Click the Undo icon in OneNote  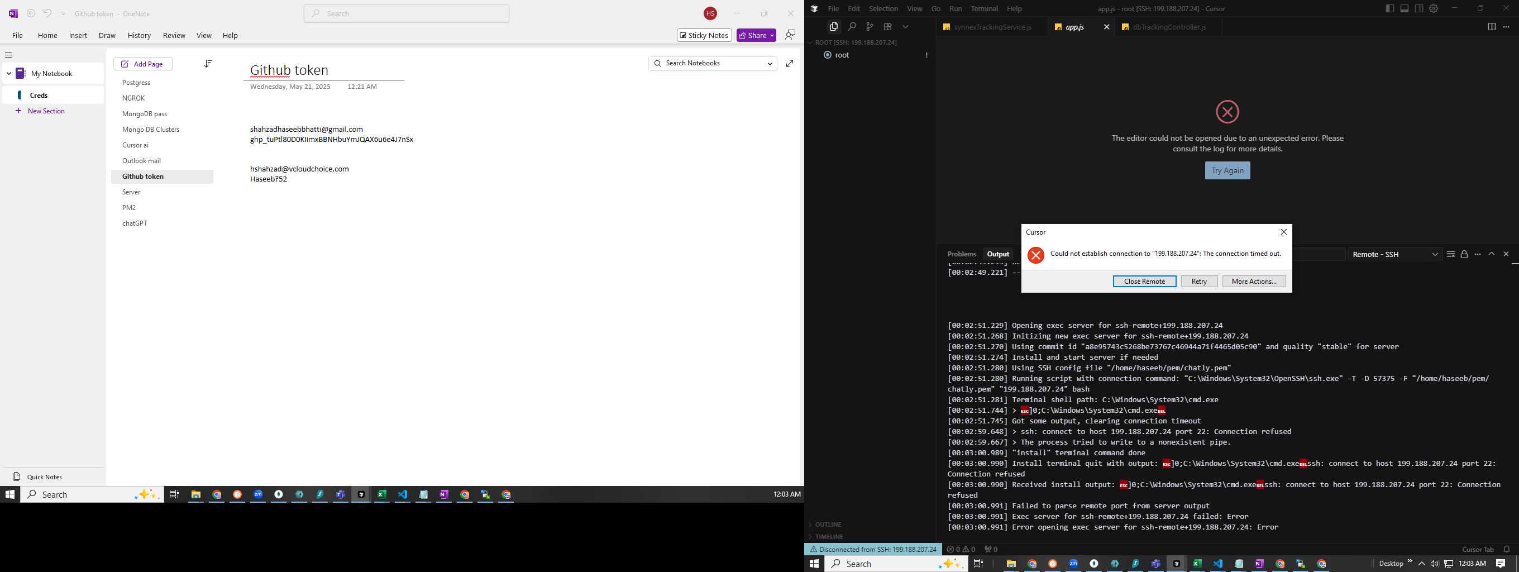tap(47, 13)
